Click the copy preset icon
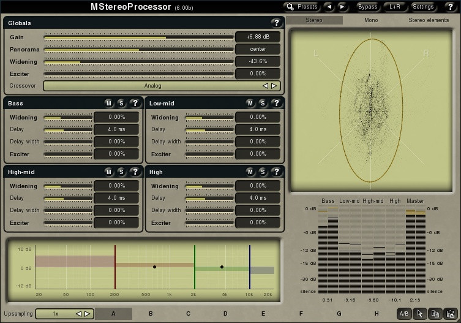This screenshot has height=323, width=461. pos(435,314)
